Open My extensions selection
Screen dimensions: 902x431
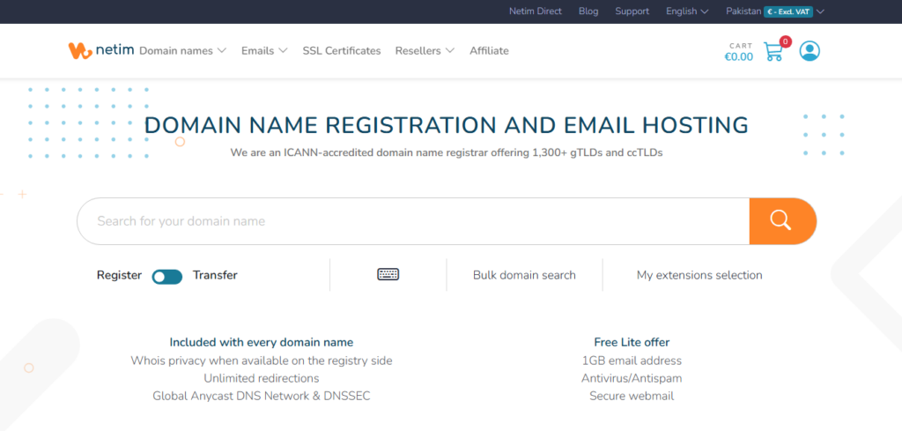tap(699, 275)
